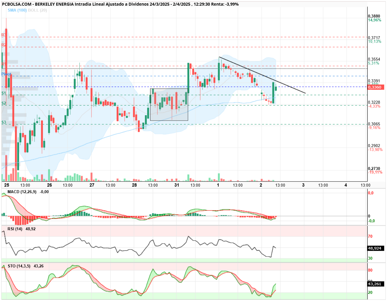Click the red 0,3360 current price tag
Image resolution: width=387 pixels, height=301 pixels.
(x=374, y=87)
